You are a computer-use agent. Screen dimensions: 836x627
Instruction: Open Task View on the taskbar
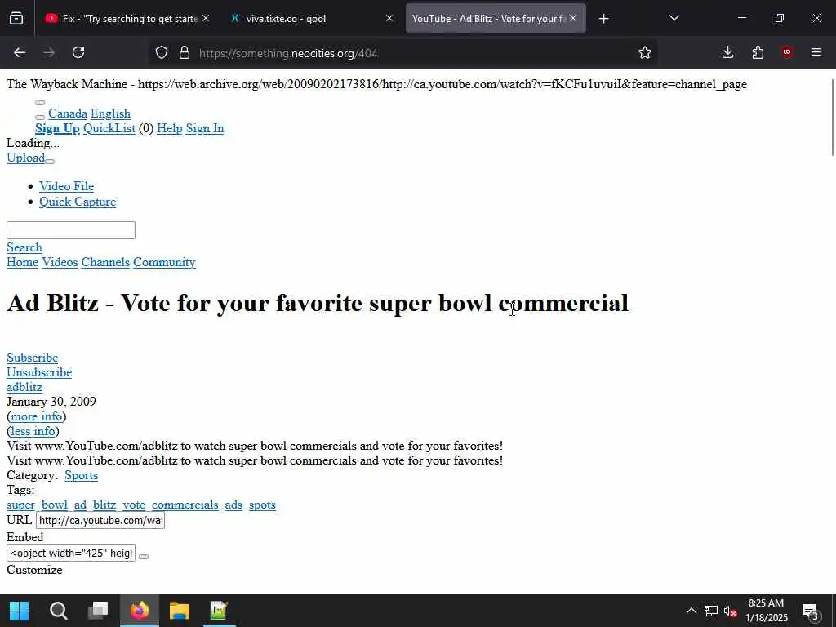[98, 611]
